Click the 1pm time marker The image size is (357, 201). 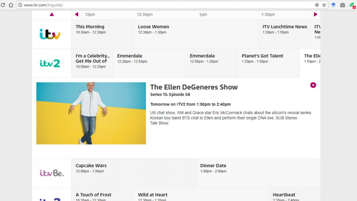pos(203,14)
